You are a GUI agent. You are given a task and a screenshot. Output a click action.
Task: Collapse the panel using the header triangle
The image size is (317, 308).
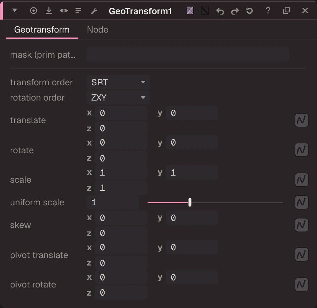pyautogui.click(x=15, y=10)
